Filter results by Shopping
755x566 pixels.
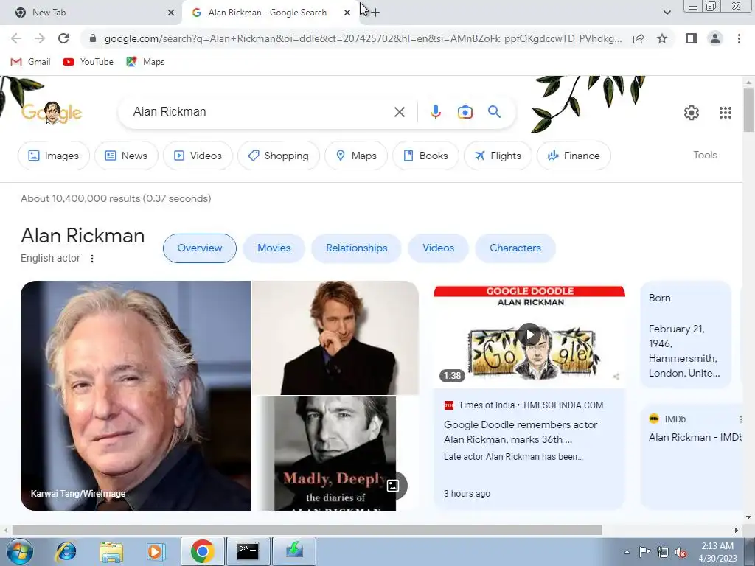278,156
